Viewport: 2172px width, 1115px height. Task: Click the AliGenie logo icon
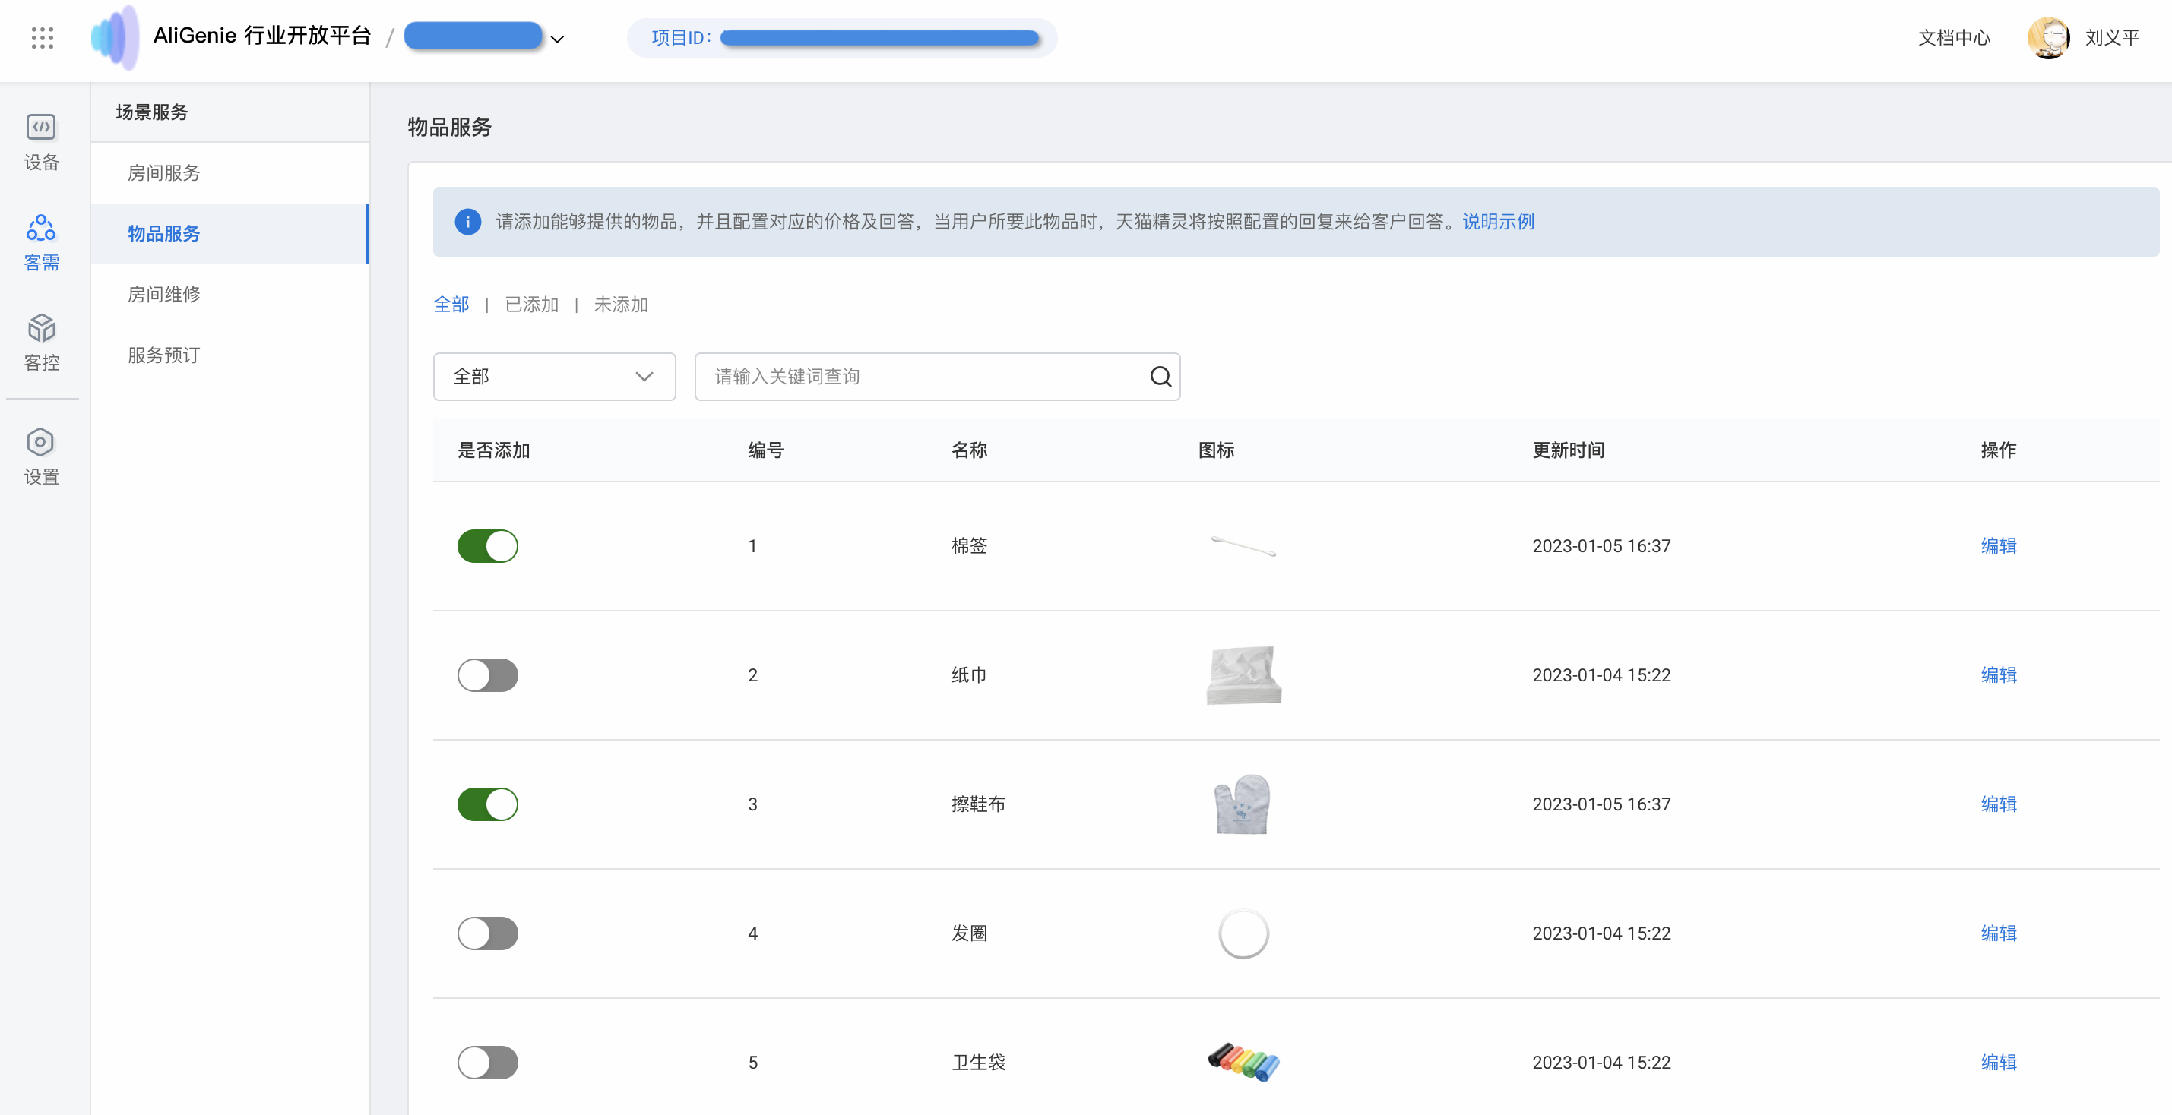116,37
